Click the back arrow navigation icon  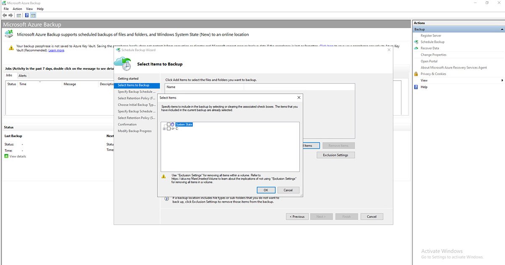tap(4, 15)
